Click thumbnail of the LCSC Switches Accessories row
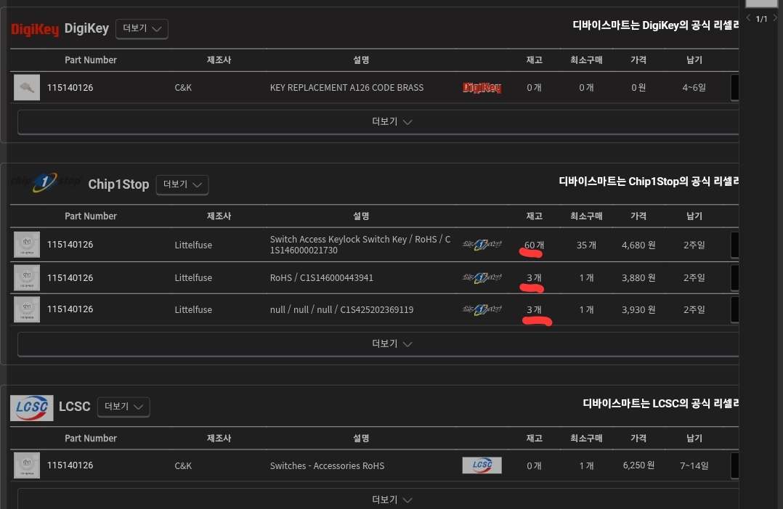This screenshot has width=783, height=509. (x=27, y=465)
